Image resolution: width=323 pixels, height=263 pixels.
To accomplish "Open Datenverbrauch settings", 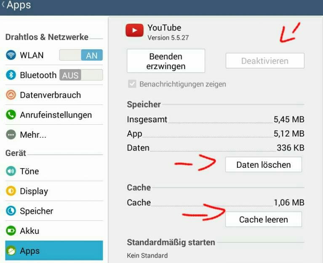I will (x=54, y=95).
